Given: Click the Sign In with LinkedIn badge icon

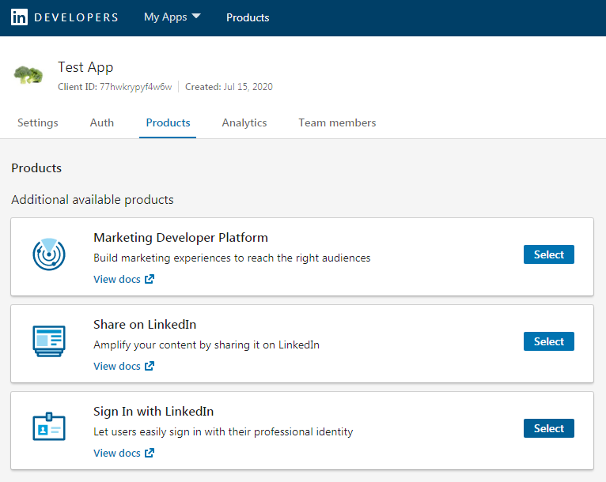Looking at the screenshot, I should 49,427.
